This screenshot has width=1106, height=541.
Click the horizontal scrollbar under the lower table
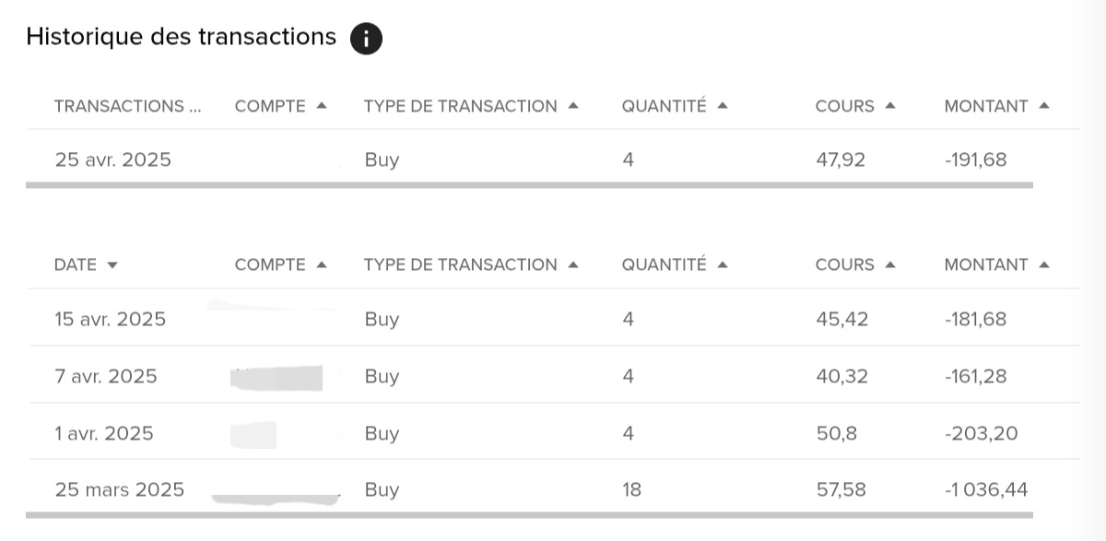click(x=530, y=514)
